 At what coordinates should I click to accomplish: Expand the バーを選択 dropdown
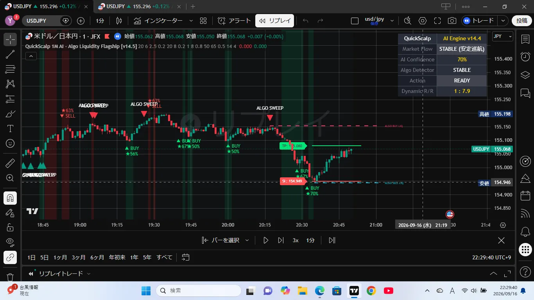(x=247, y=240)
